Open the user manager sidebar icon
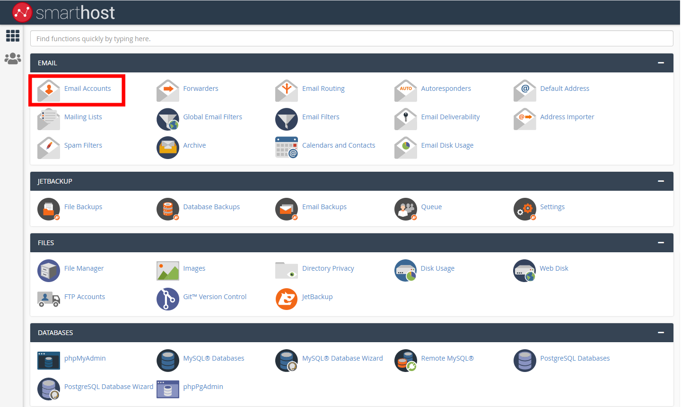Screen dimensions: 681x407 click(x=12, y=59)
